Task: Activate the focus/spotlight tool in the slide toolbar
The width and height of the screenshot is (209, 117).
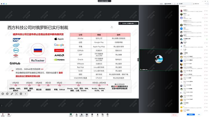Action: [x=16, y=94]
